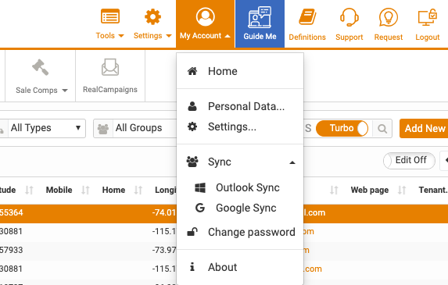Click the Google G logo icon
The width and height of the screenshot is (448, 285).
pos(200,208)
